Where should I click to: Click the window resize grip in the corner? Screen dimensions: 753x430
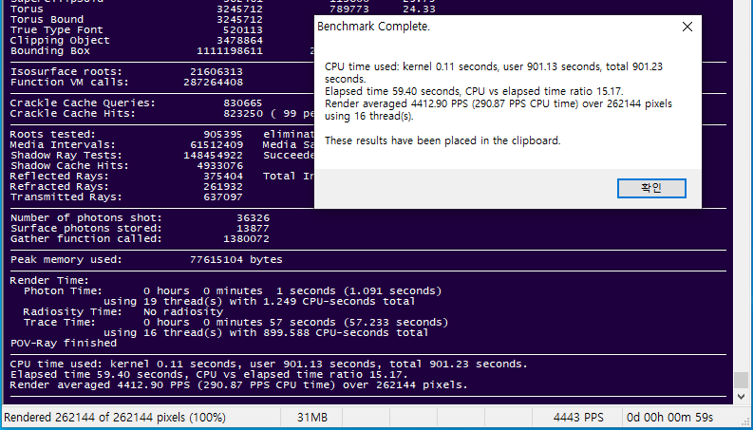coord(745,422)
